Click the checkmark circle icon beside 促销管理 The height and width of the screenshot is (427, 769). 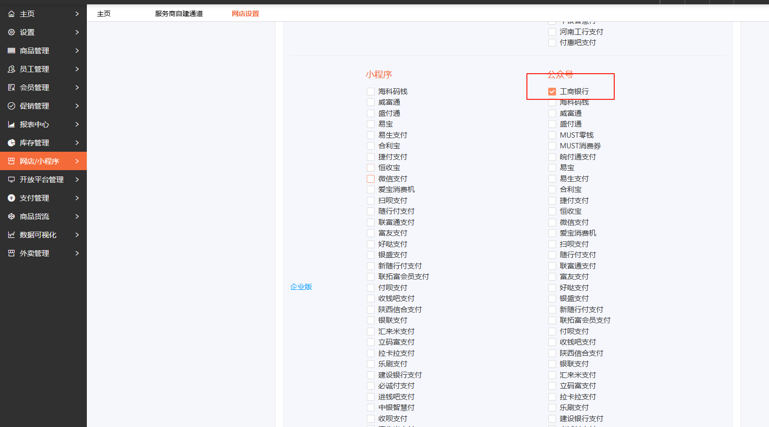11,106
